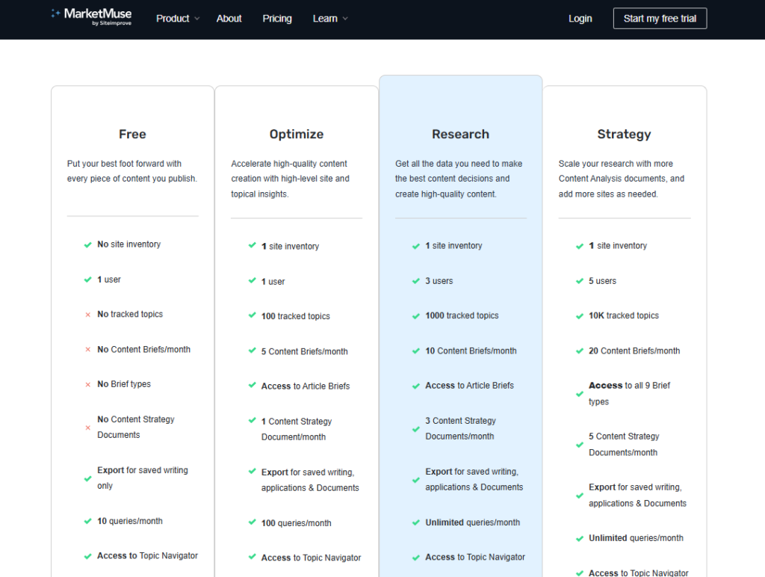Open the Pricing page from the navigation bar

pos(277,19)
